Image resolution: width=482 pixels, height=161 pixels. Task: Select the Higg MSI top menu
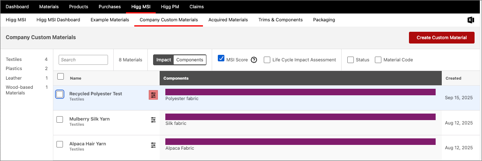[x=141, y=7]
